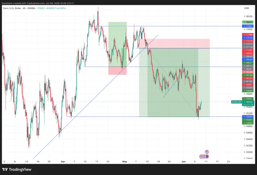Click the 25 date label on the time axis
Screen dimensions: 257x175
tap(49, 161)
